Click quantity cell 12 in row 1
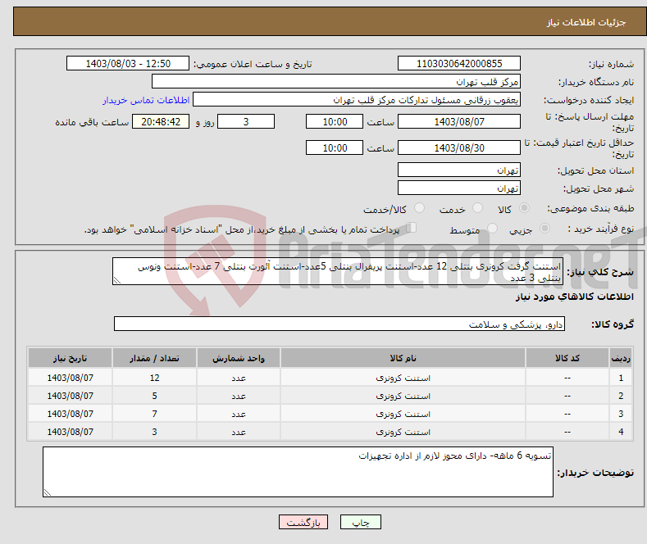Viewport: 647px width, 544px height. (154, 378)
